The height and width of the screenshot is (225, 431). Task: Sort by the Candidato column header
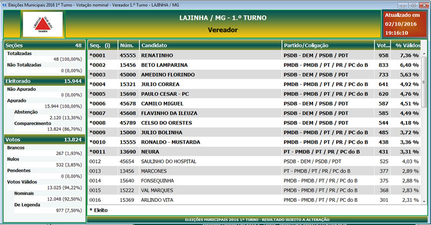tap(211, 45)
